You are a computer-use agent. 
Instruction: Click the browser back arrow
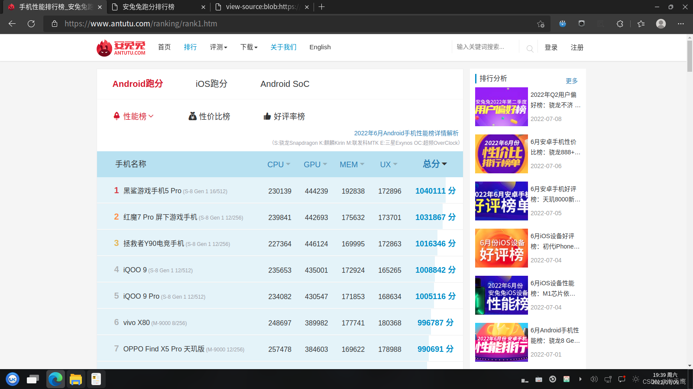pyautogui.click(x=12, y=24)
